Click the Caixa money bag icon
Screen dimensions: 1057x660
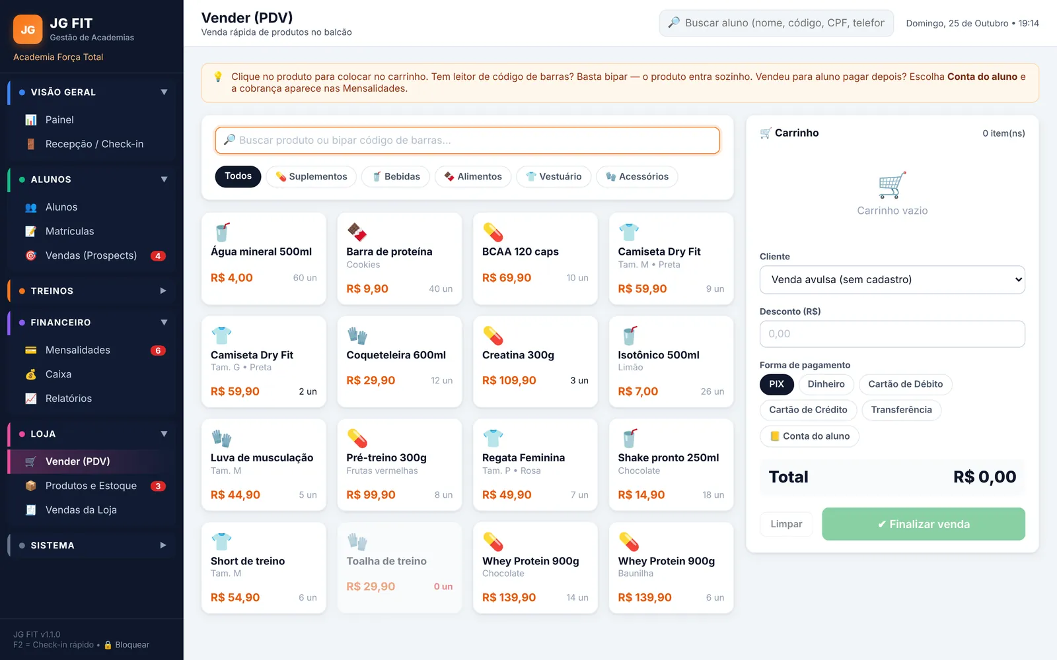(x=31, y=374)
